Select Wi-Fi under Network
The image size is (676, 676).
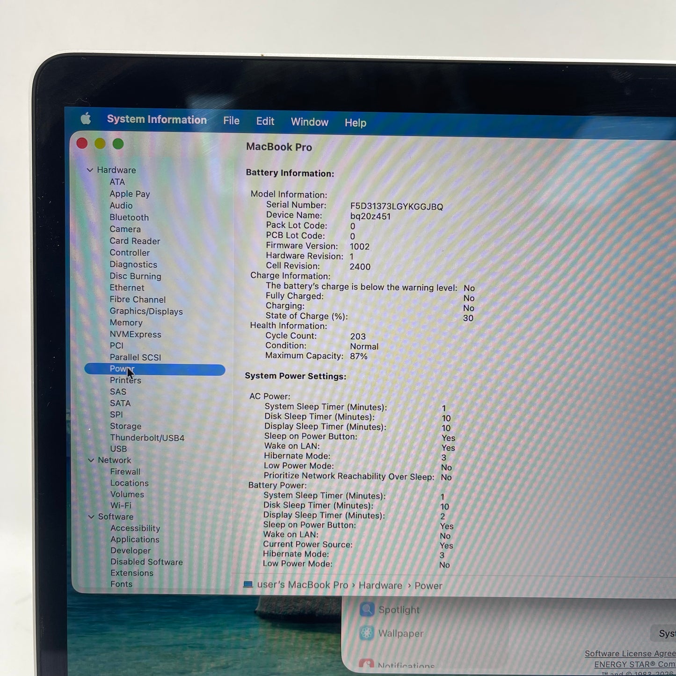121,505
